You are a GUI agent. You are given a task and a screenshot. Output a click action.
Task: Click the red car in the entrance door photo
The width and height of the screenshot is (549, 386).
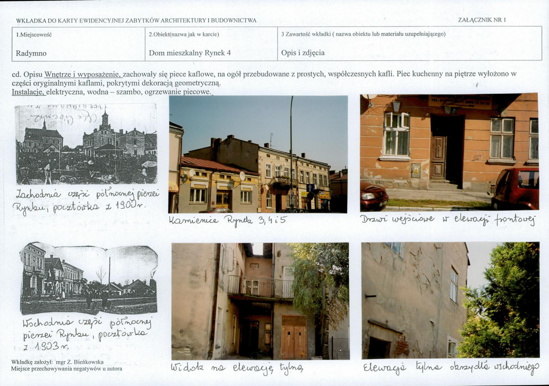coord(515,188)
